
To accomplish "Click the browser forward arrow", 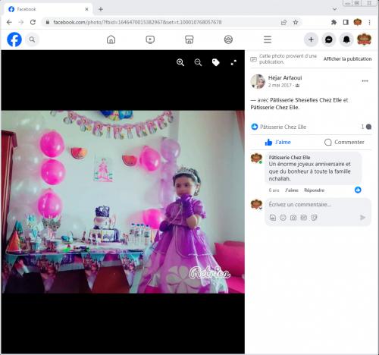I will pyautogui.click(x=21, y=22).
